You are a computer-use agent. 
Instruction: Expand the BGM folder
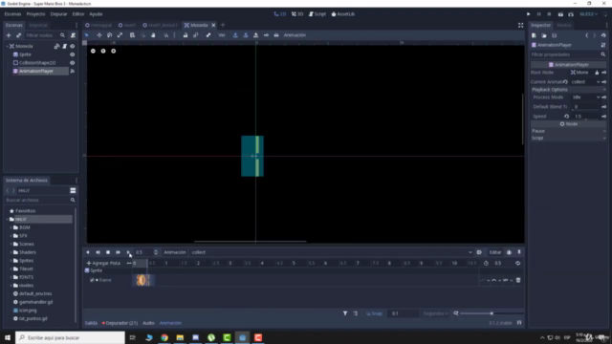coord(11,227)
